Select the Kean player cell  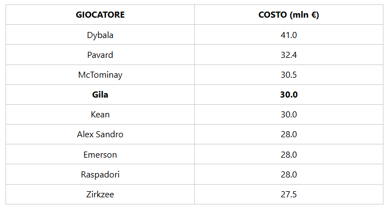click(100, 114)
